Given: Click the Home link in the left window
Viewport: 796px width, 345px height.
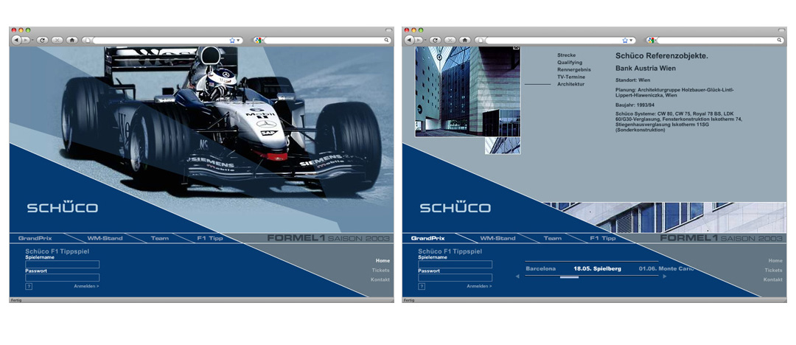Looking at the screenshot, I should coord(383,261).
